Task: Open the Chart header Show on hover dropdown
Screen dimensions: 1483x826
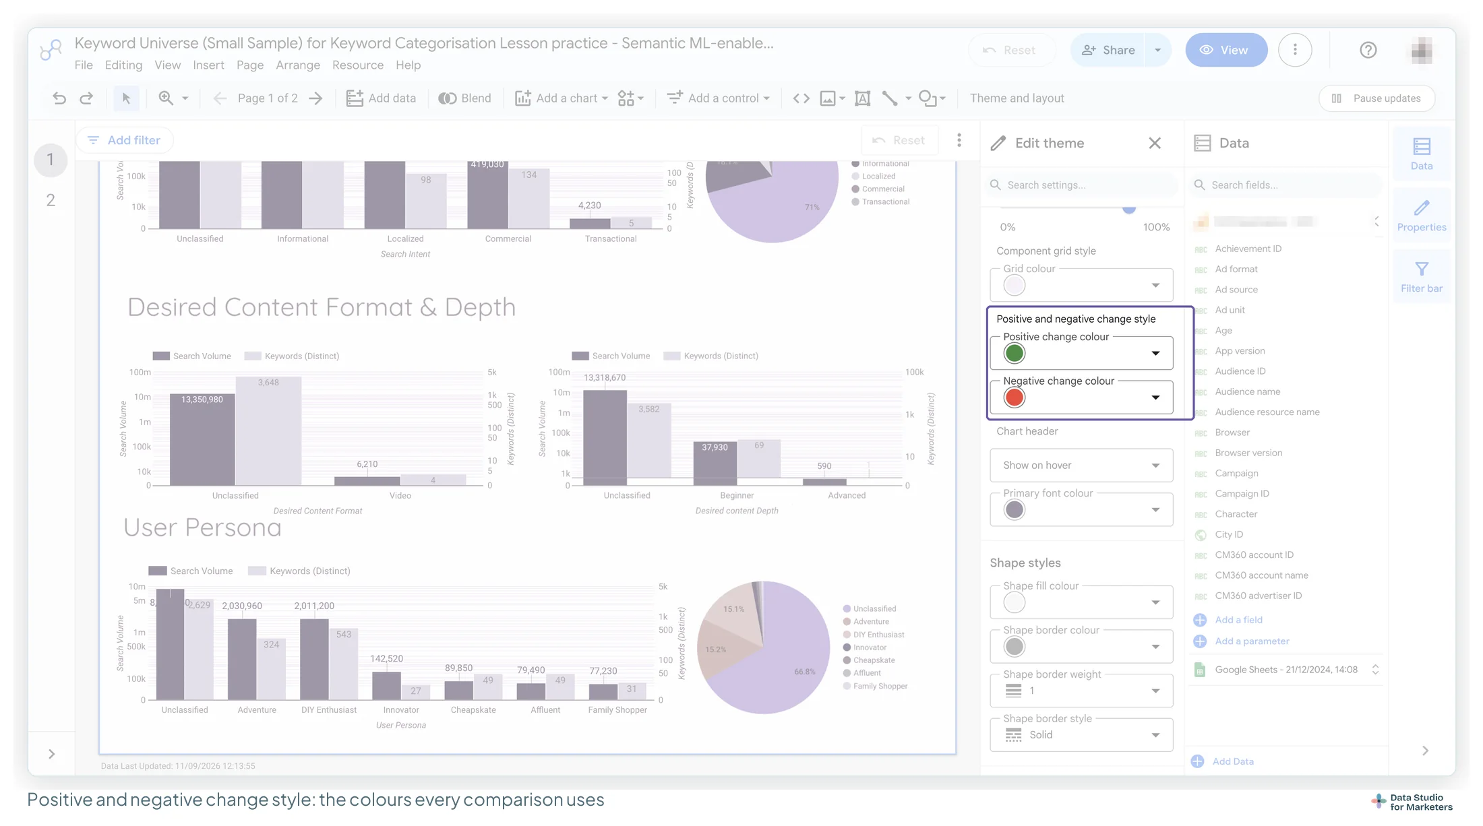Action: (1081, 466)
